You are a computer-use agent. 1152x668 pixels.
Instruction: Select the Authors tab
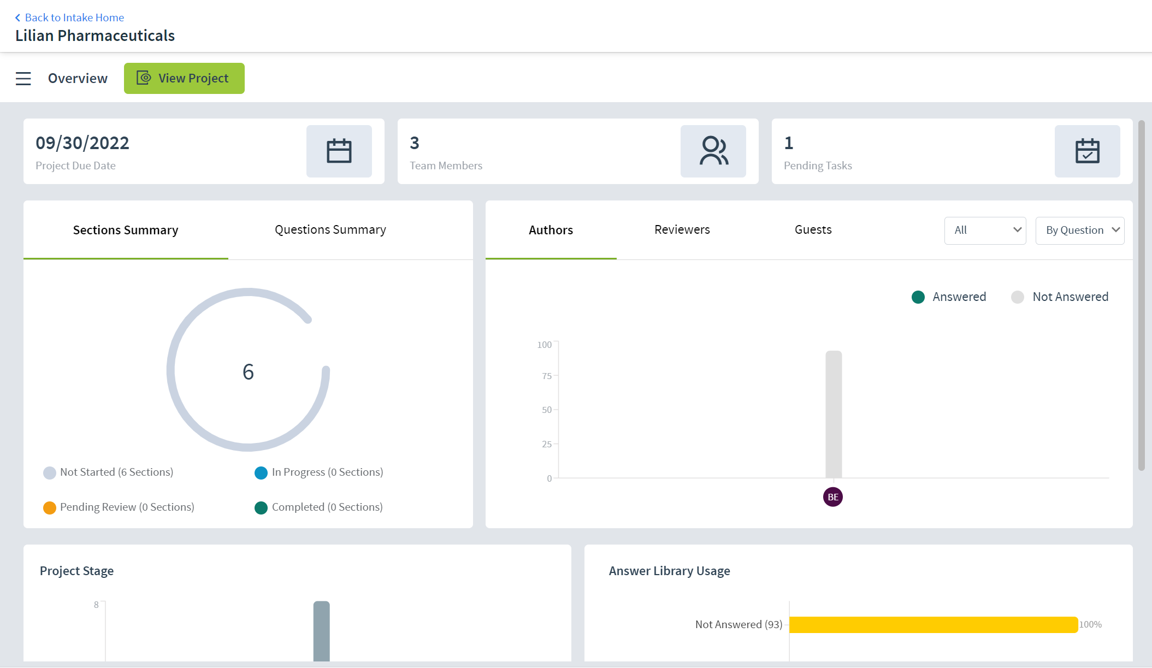pos(551,230)
